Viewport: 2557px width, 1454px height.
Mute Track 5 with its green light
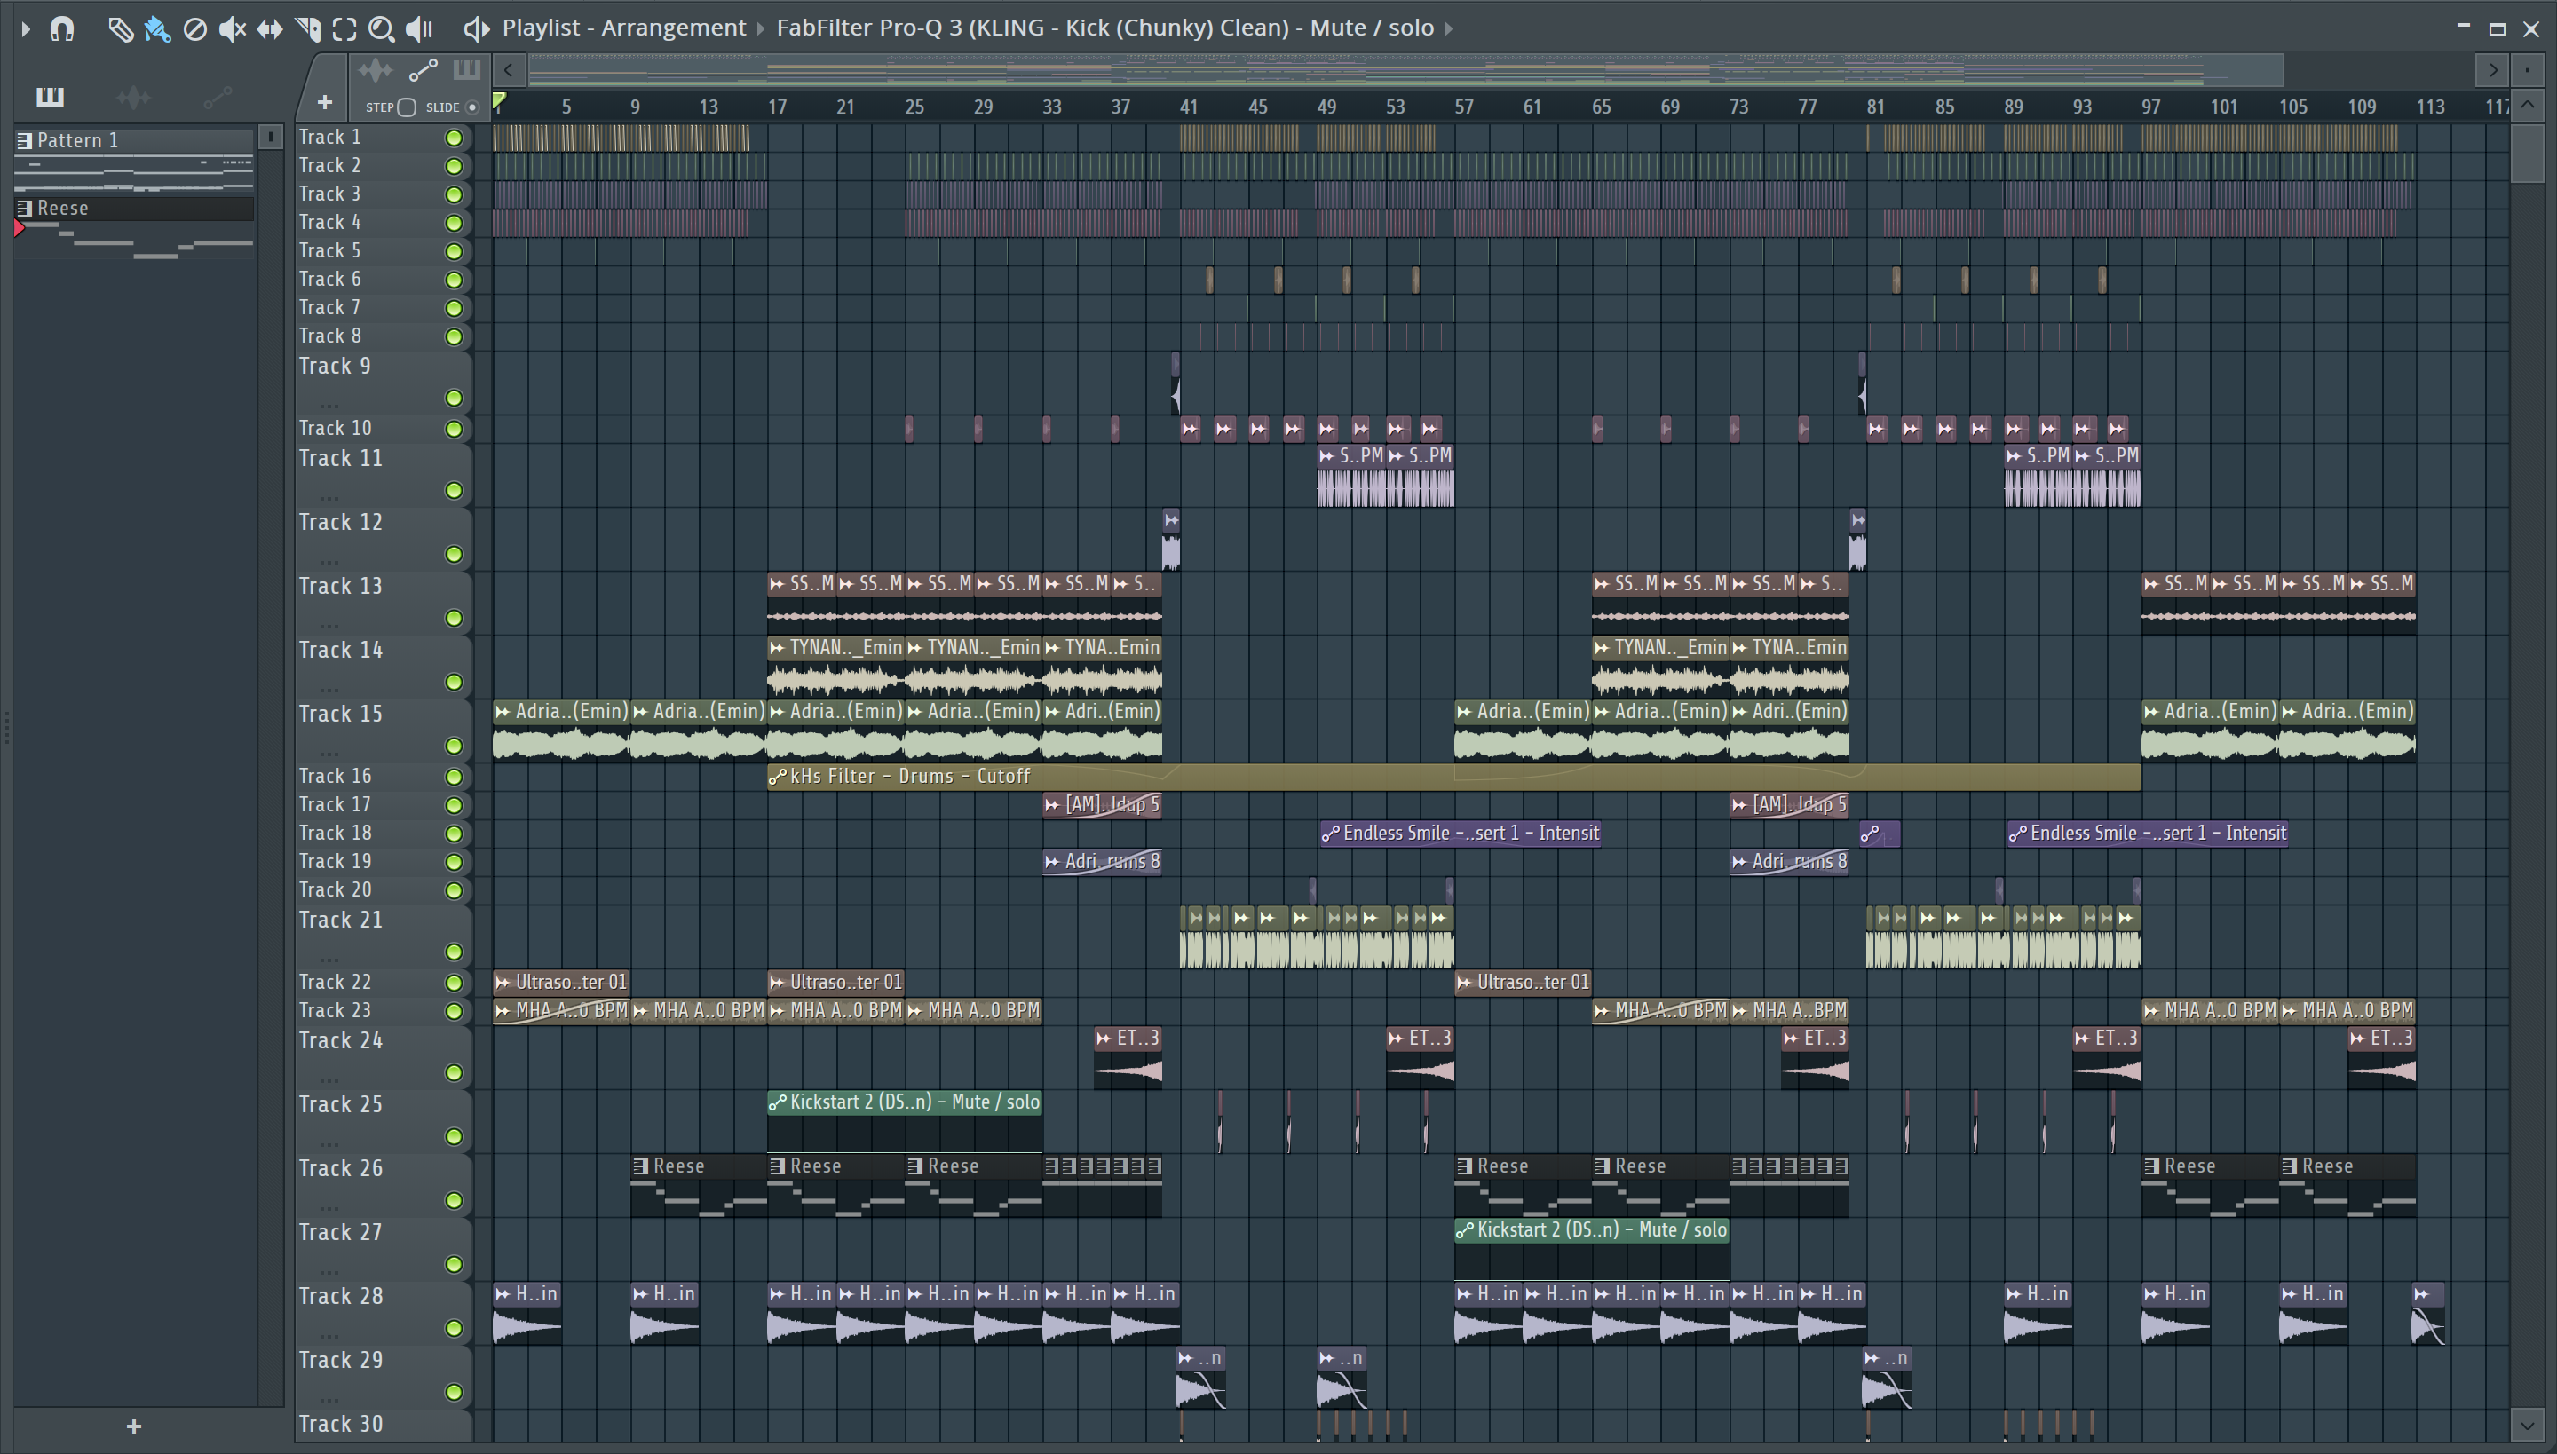click(x=454, y=252)
